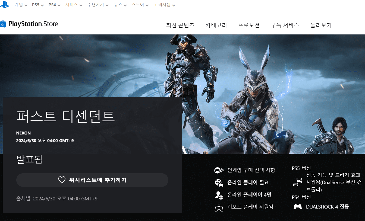The height and width of the screenshot is (221, 365).
Task: Click the PS4 버전 heading
Action: pyautogui.click(x=301, y=197)
